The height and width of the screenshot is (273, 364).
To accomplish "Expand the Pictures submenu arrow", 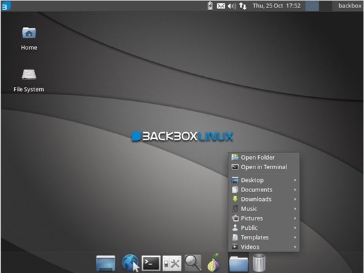I will click(295, 218).
